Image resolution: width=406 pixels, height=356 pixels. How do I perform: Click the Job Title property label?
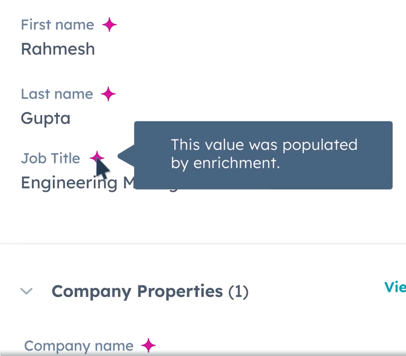coord(51,158)
